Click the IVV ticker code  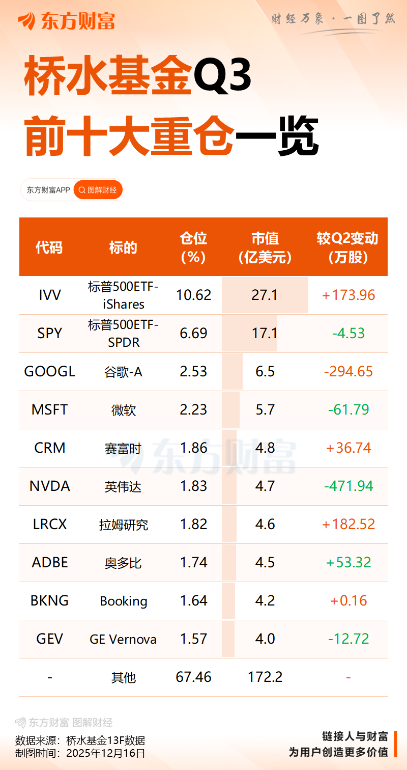49,295
